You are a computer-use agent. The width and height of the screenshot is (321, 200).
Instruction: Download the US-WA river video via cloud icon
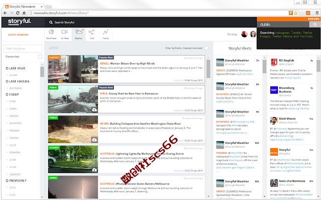(x=94, y=140)
